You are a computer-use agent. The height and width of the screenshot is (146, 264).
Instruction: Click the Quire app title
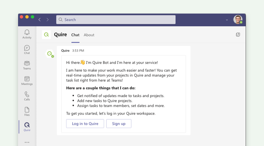60,34
